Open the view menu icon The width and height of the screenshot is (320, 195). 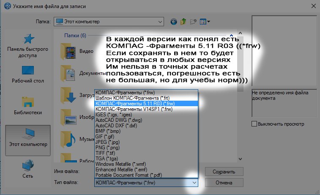click(x=205, y=22)
